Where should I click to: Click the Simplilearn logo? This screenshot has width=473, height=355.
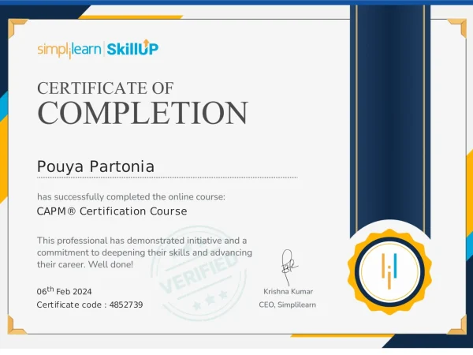(70, 49)
